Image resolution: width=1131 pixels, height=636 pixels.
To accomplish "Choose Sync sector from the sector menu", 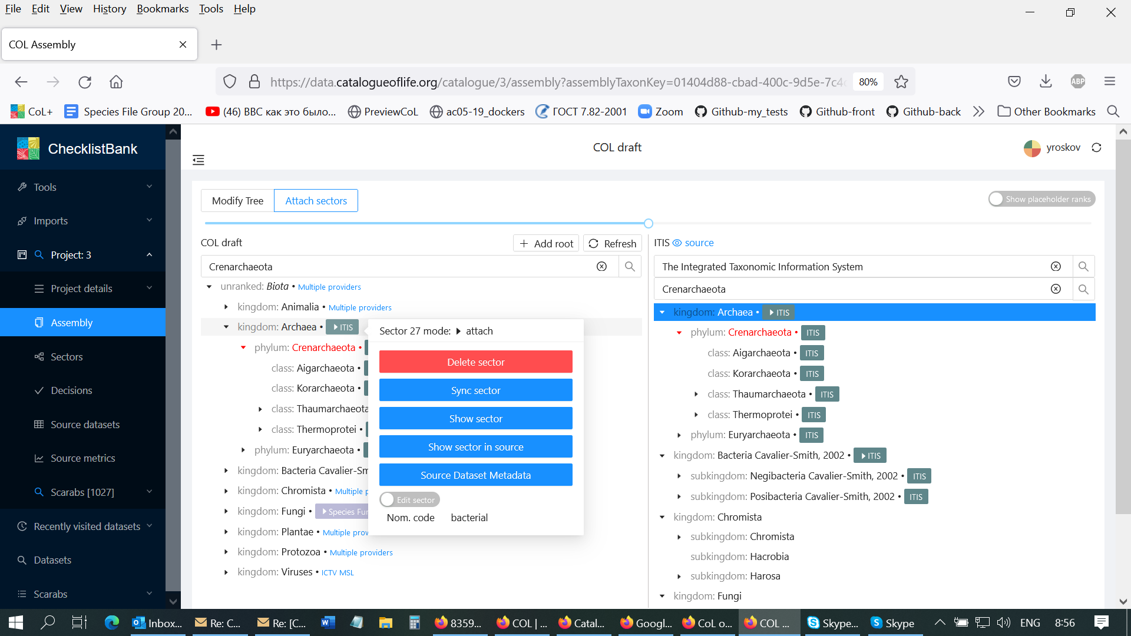I will pos(475,390).
